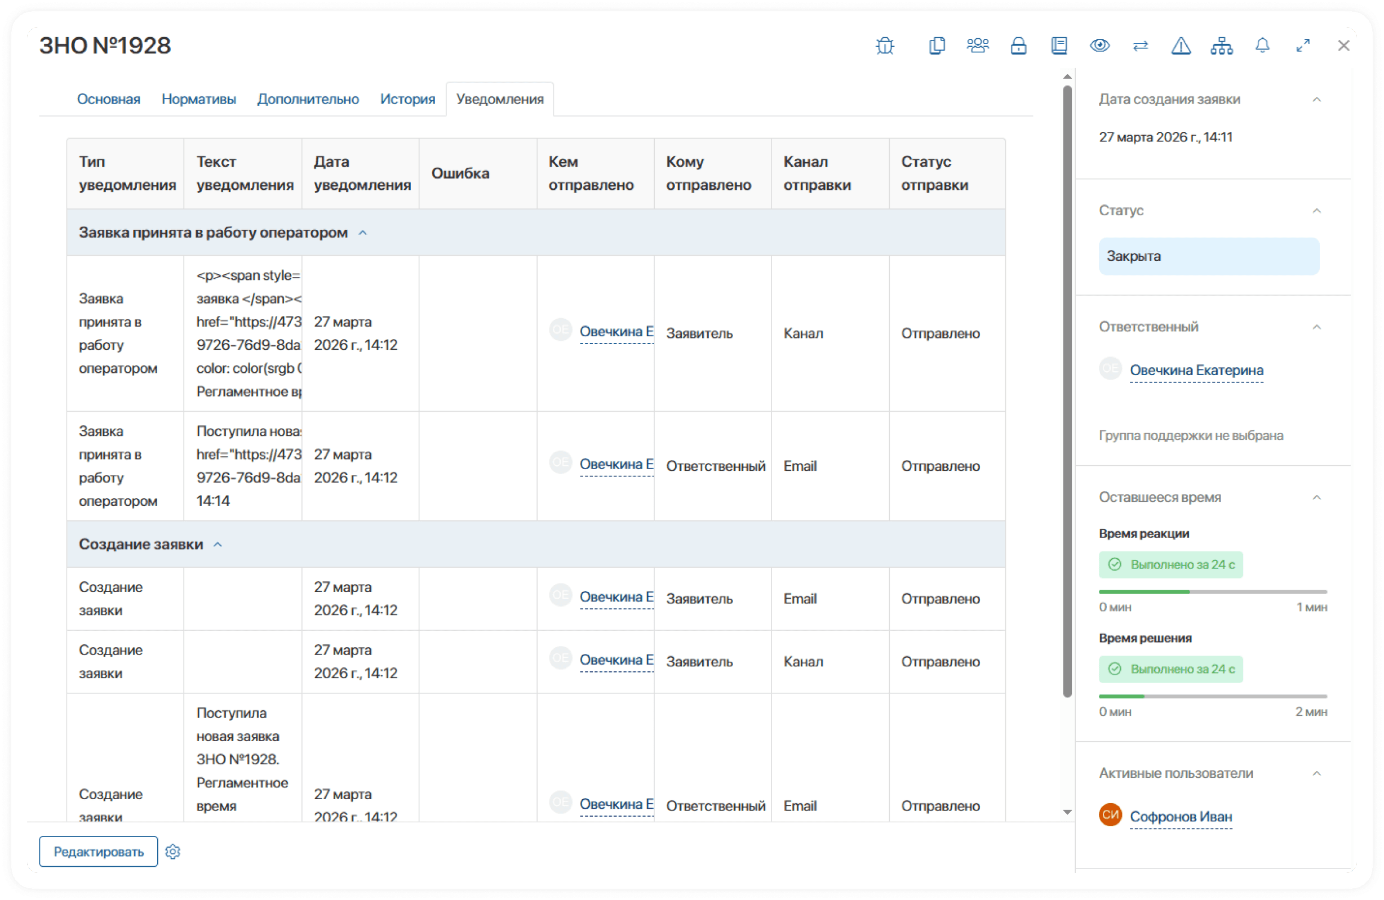Open the user group icon
The width and height of the screenshot is (1384, 900).
(978, 45)
